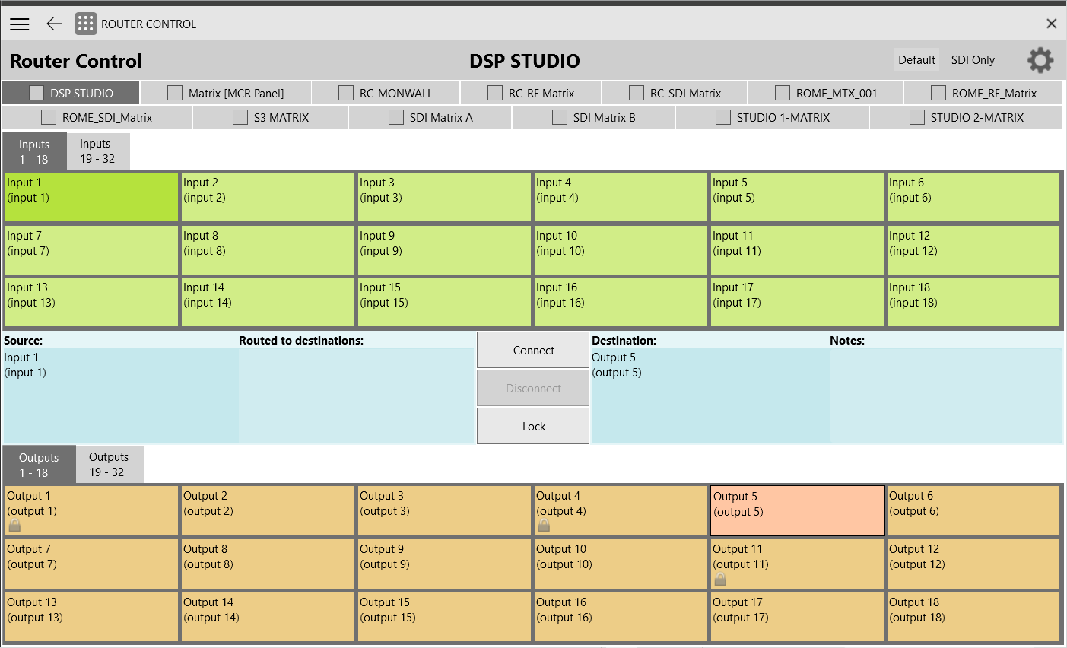1067x648 pixels.
Task: Click the padlock icon on Output 4
Action: tap(543, 525)
